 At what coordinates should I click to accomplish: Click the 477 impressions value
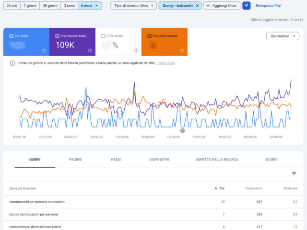[x=259, y=227]
